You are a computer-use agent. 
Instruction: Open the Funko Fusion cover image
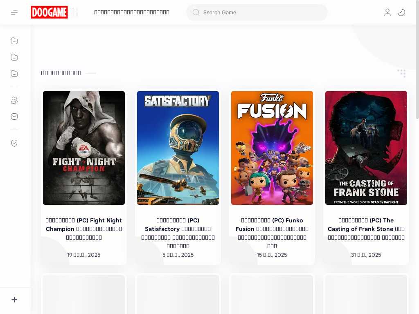pyautogui.click(x=272, y=148)
